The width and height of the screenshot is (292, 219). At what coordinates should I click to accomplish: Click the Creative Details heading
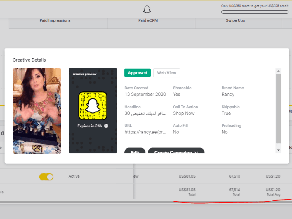pos(29,60)
